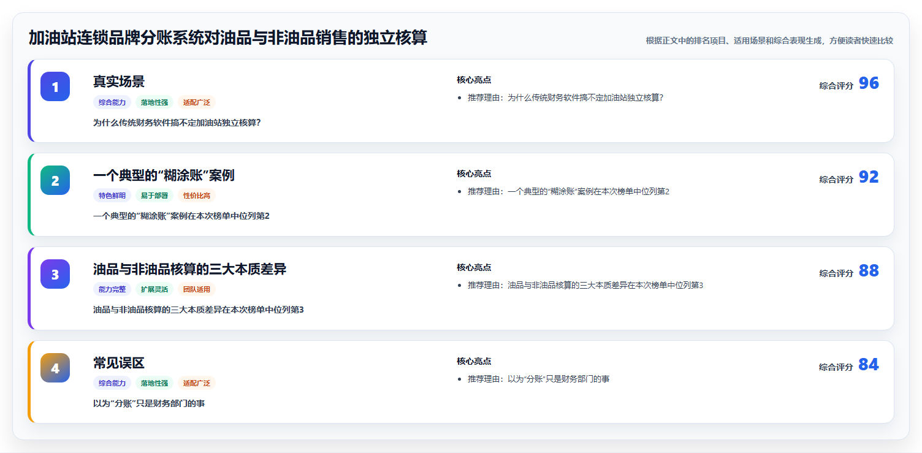Open the 真实场景 card title
The image size is (922, 453).
(x=119, y=82)
